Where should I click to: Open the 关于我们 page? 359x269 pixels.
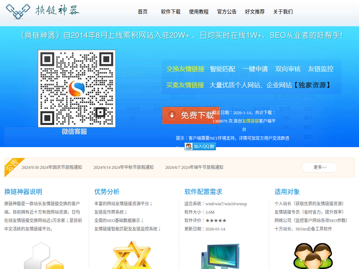(283, 12)
